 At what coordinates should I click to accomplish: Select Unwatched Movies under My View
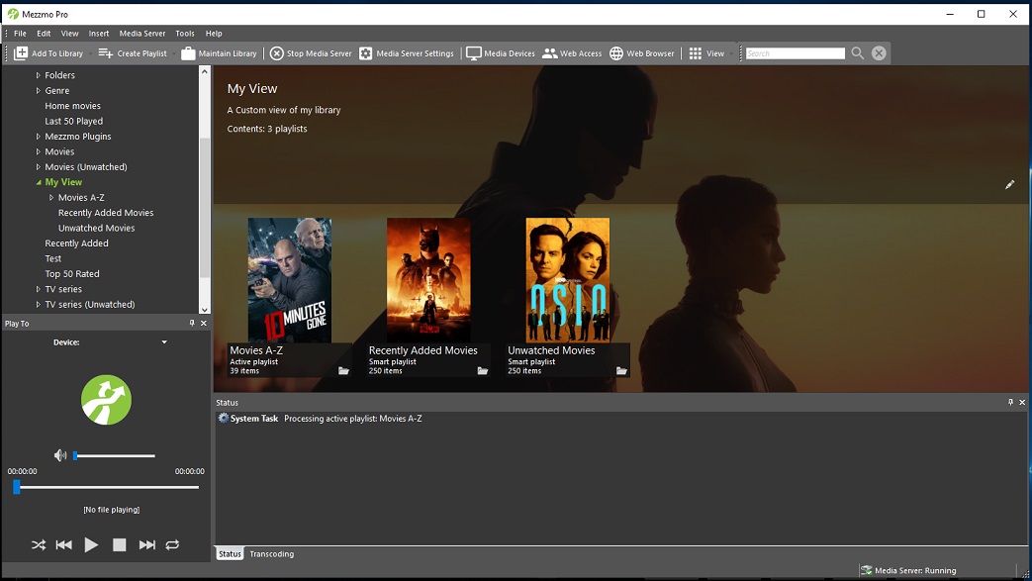pyautogui.click(x=96, y=228)
